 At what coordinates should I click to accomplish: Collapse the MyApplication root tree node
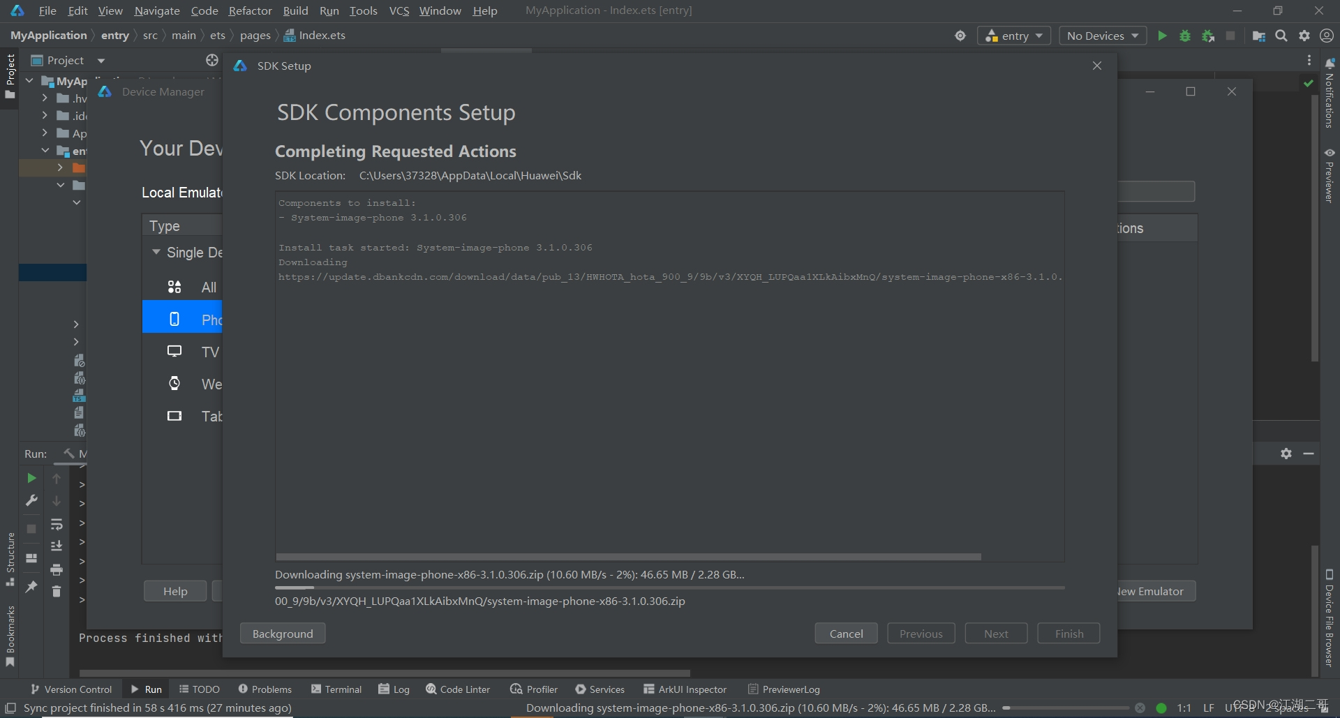pyautogui.click(x=29, y=80)
